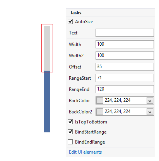This screenshot has height=161, width=159.
Task: Open the Edit UI elements link
Action: point(85,152)
